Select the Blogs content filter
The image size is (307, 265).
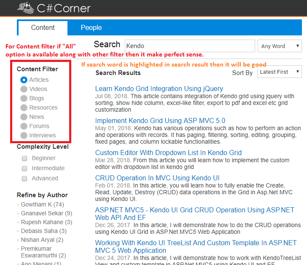24,98
